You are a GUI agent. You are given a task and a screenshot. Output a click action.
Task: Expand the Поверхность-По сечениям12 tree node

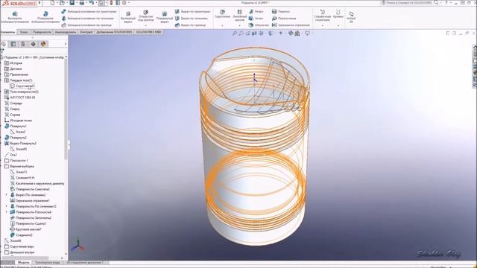click(x=7, y=206)
